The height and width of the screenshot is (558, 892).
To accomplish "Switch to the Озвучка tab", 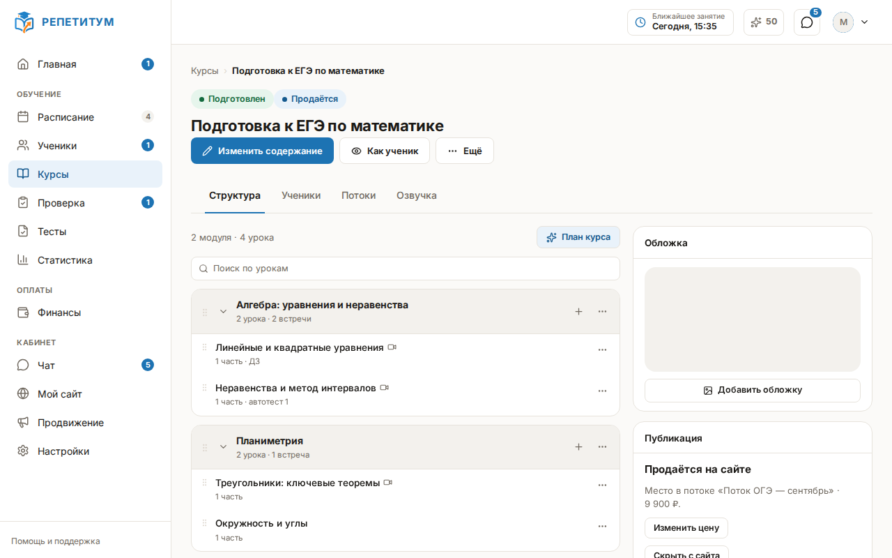I will pos(417,196).
